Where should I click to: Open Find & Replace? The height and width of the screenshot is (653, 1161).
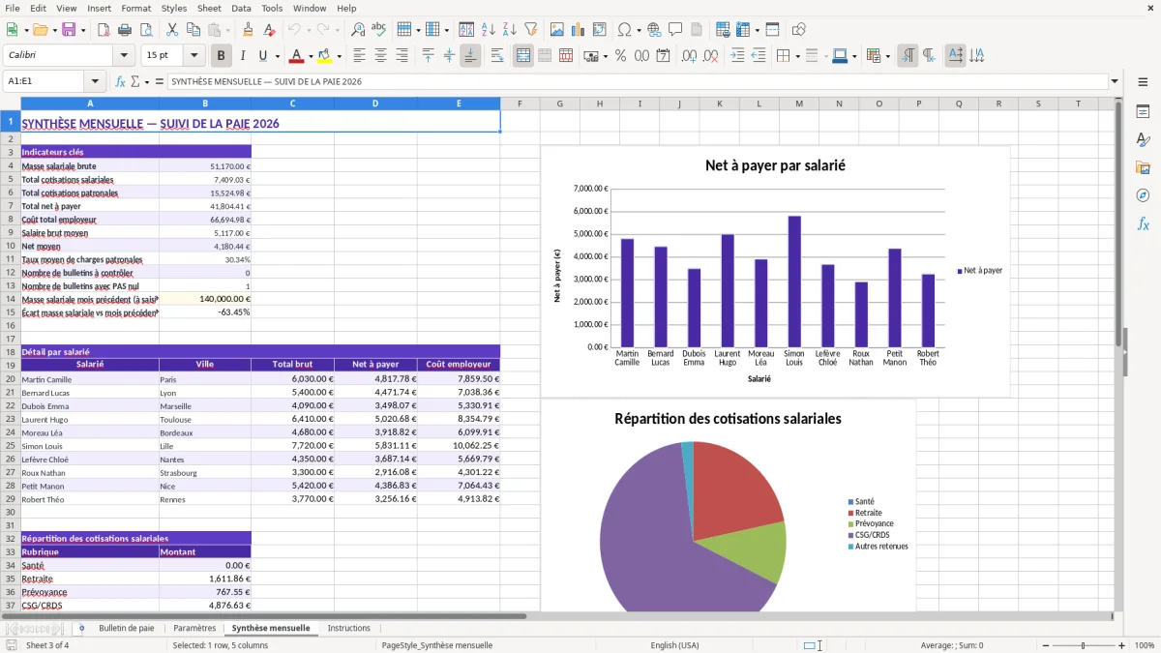[358, 30]
